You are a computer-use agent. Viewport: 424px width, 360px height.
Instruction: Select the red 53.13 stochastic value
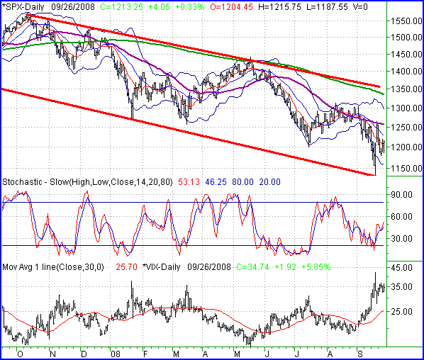(189, 182)
